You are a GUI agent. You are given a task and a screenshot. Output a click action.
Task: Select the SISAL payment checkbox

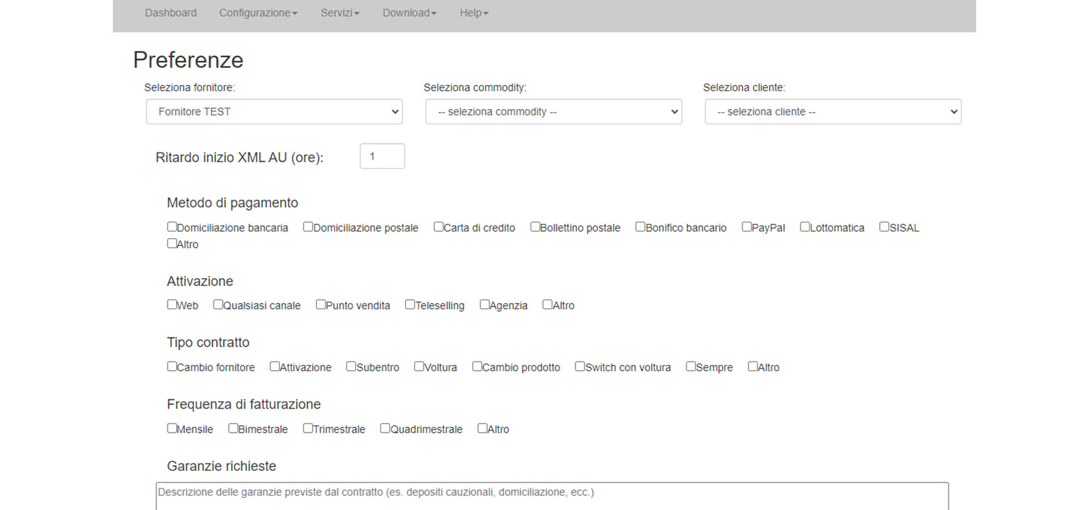pos(884,227)
